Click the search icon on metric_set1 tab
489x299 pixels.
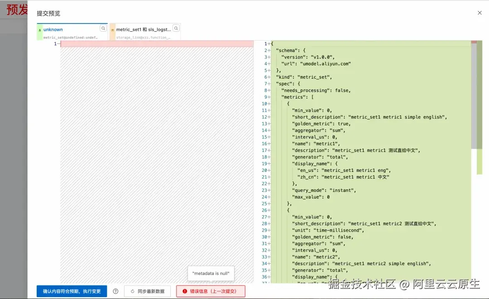click(176, 28)
